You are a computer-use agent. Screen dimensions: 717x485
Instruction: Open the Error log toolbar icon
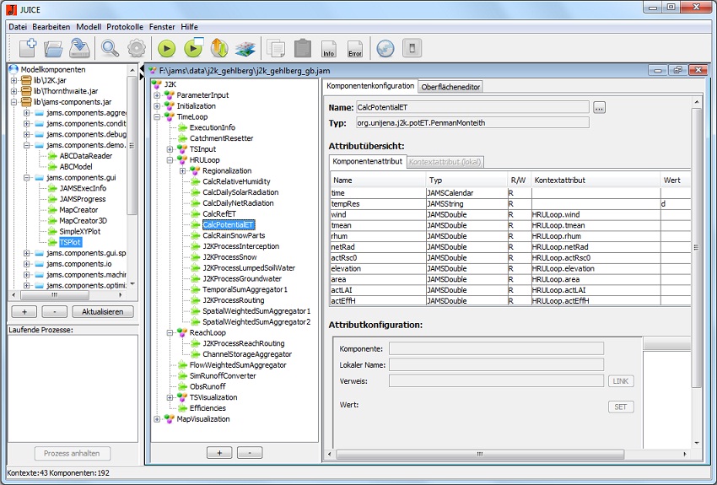(x=355, y=48)
